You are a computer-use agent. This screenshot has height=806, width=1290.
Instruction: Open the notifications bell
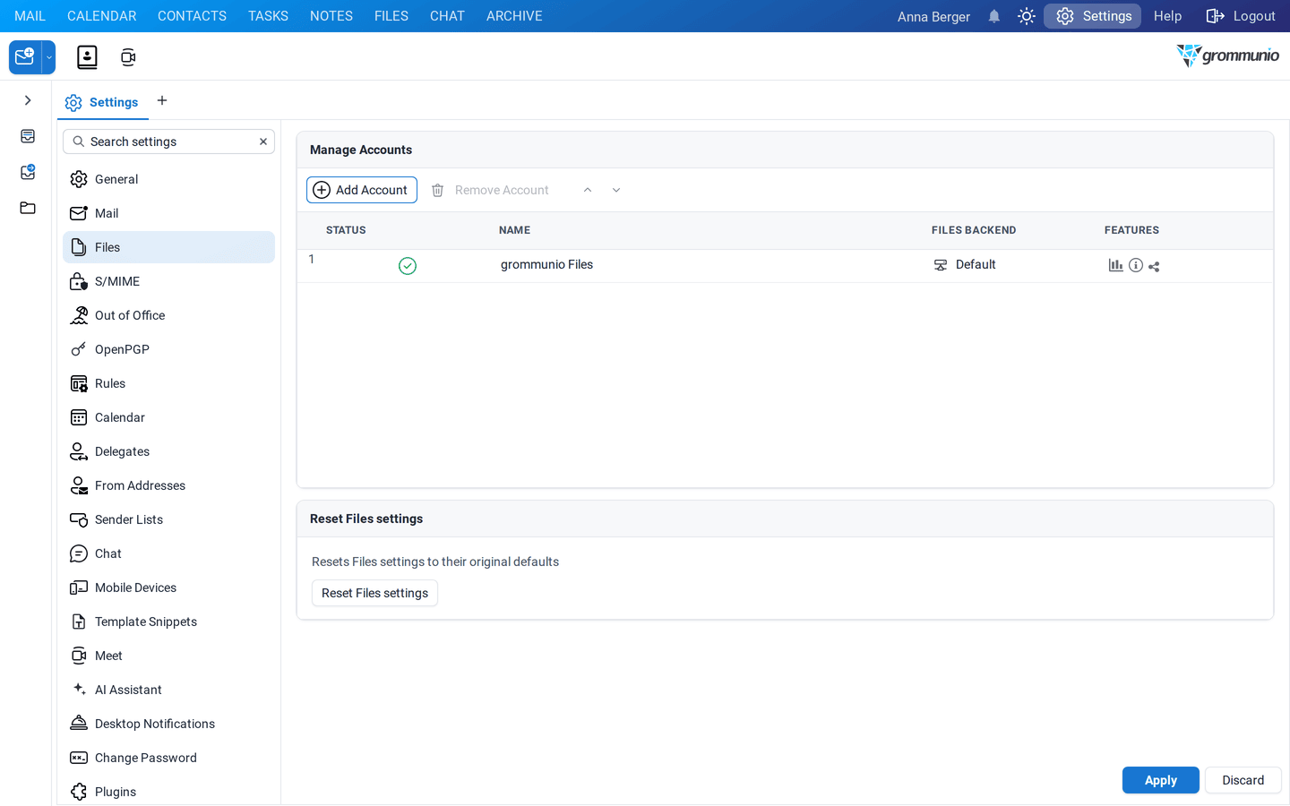pyautogui.click(x=994, y=16)
